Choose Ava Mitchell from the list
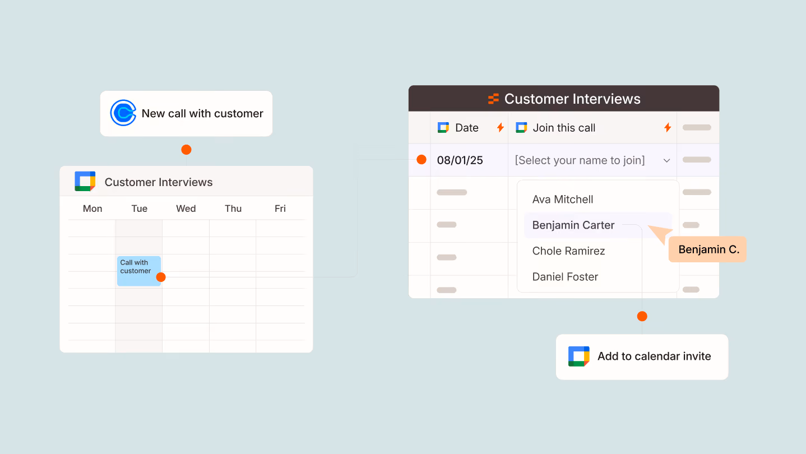The height and width of the screenshot is (454, 806). [x=563, y=200]
